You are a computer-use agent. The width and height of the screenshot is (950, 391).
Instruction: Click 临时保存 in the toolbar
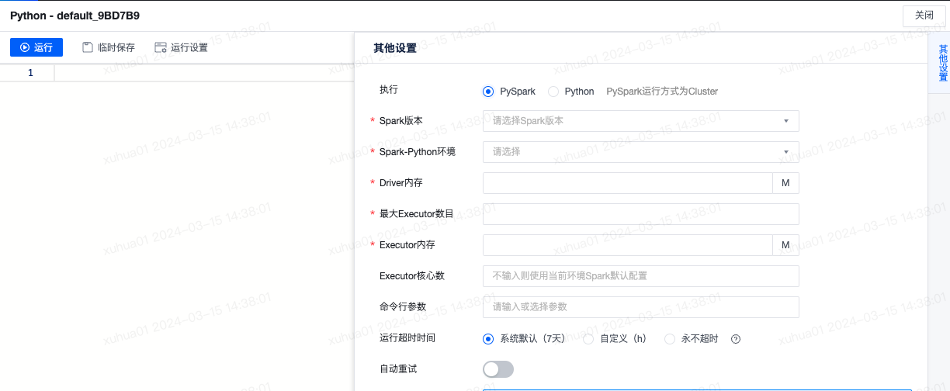click(109, 47)
